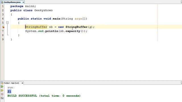Click the word package on line 1
182x102 pixels.
pyautogui.click(x=17, y=6)
